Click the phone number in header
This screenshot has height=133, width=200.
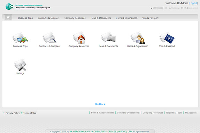pyautogui.click(x=160, y=8)
